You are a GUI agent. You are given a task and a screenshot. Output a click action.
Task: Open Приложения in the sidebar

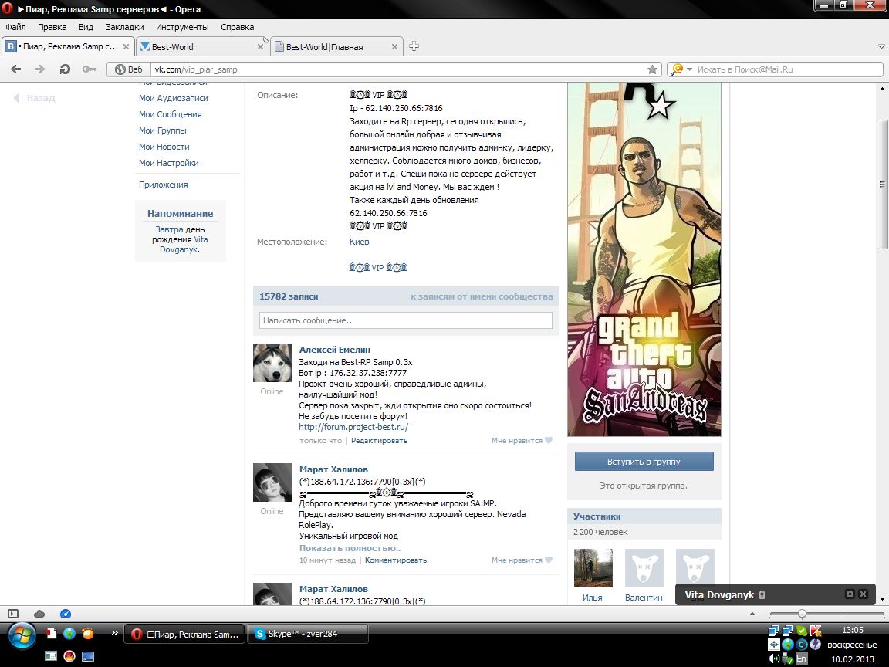164,185
